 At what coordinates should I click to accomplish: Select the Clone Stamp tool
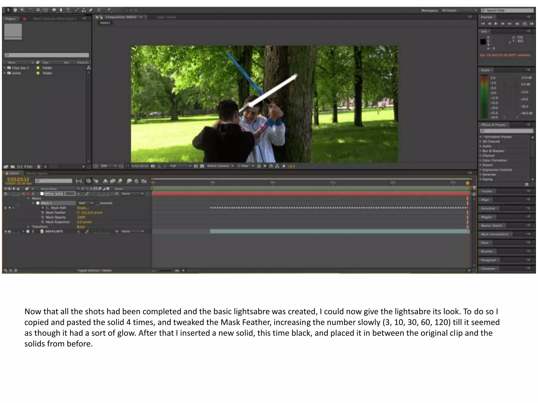pyautogui.click(x=84, y=10)
